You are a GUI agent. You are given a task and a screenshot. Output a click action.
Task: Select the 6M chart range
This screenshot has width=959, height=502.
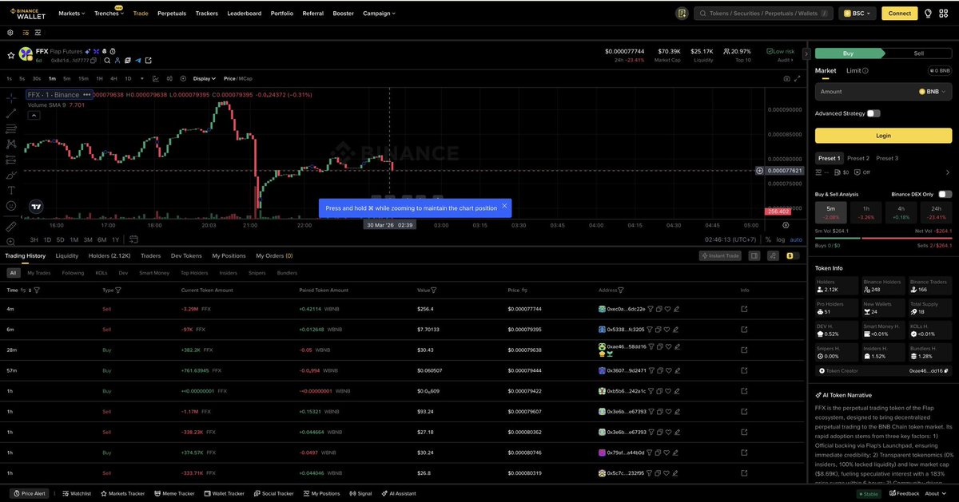(101, 239)
